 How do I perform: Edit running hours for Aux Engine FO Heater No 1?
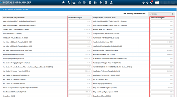point(80,75)
